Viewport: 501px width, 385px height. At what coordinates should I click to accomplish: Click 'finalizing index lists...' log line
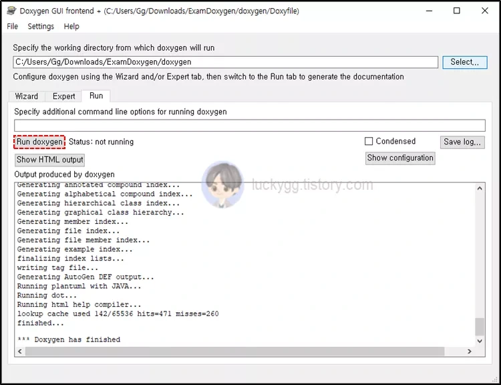(x=70, y=259)
